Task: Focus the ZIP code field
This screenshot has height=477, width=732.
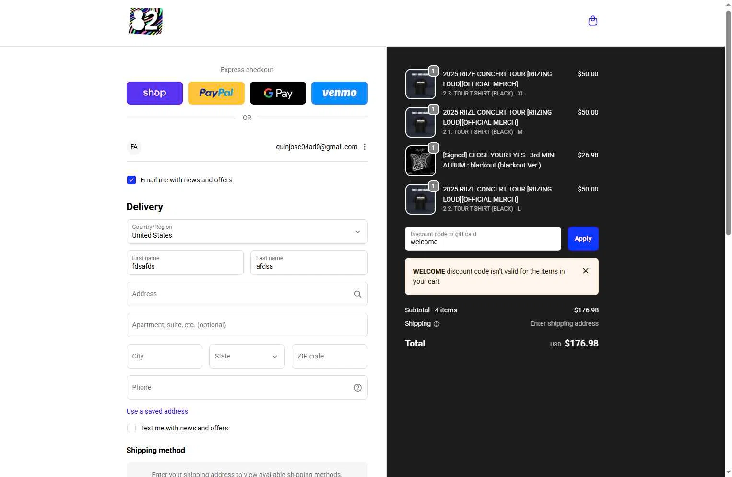Action: pos(330,356)
